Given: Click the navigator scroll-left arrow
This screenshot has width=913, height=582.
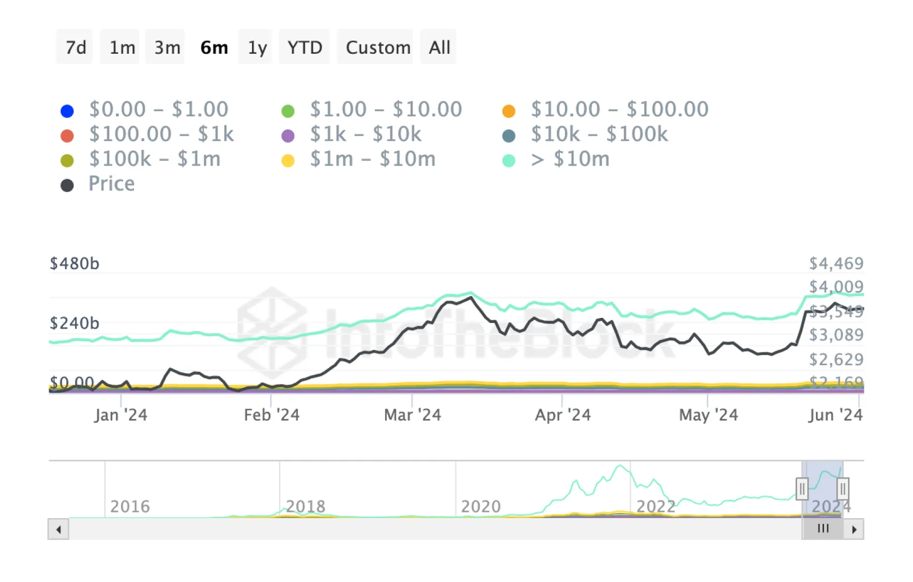Looking at the screenshot, I should tap(58, 530).
